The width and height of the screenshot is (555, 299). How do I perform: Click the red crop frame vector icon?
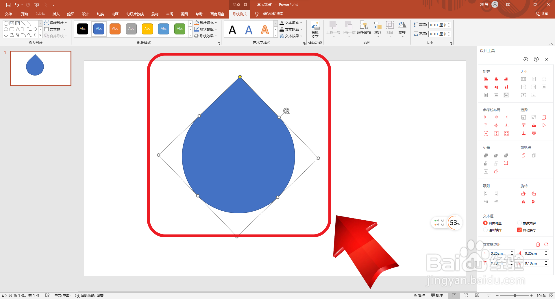click(506, 163)
